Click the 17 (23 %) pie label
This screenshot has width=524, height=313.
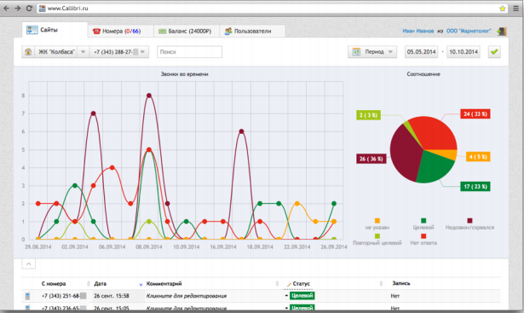pos(475,186)
